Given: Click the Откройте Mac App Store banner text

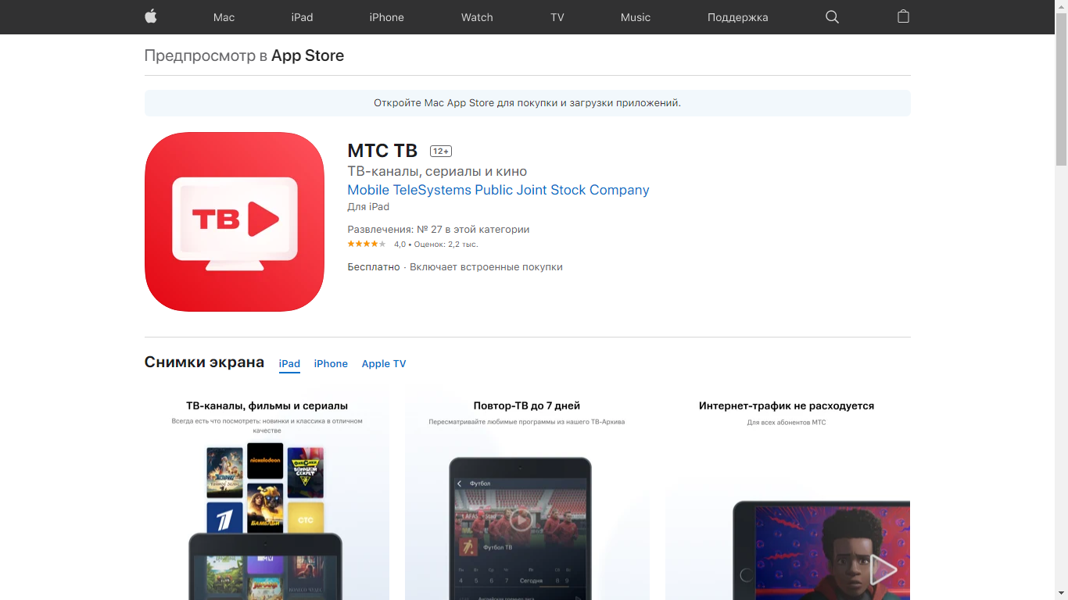Looking at the screenshot, I should pos(527,103).
